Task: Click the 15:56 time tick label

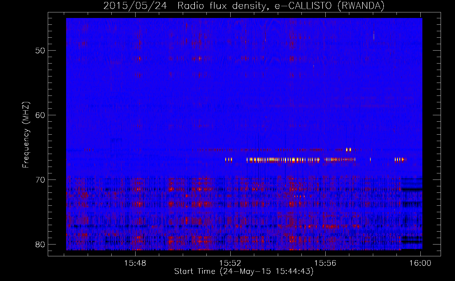Action: [x=325, y=263]
